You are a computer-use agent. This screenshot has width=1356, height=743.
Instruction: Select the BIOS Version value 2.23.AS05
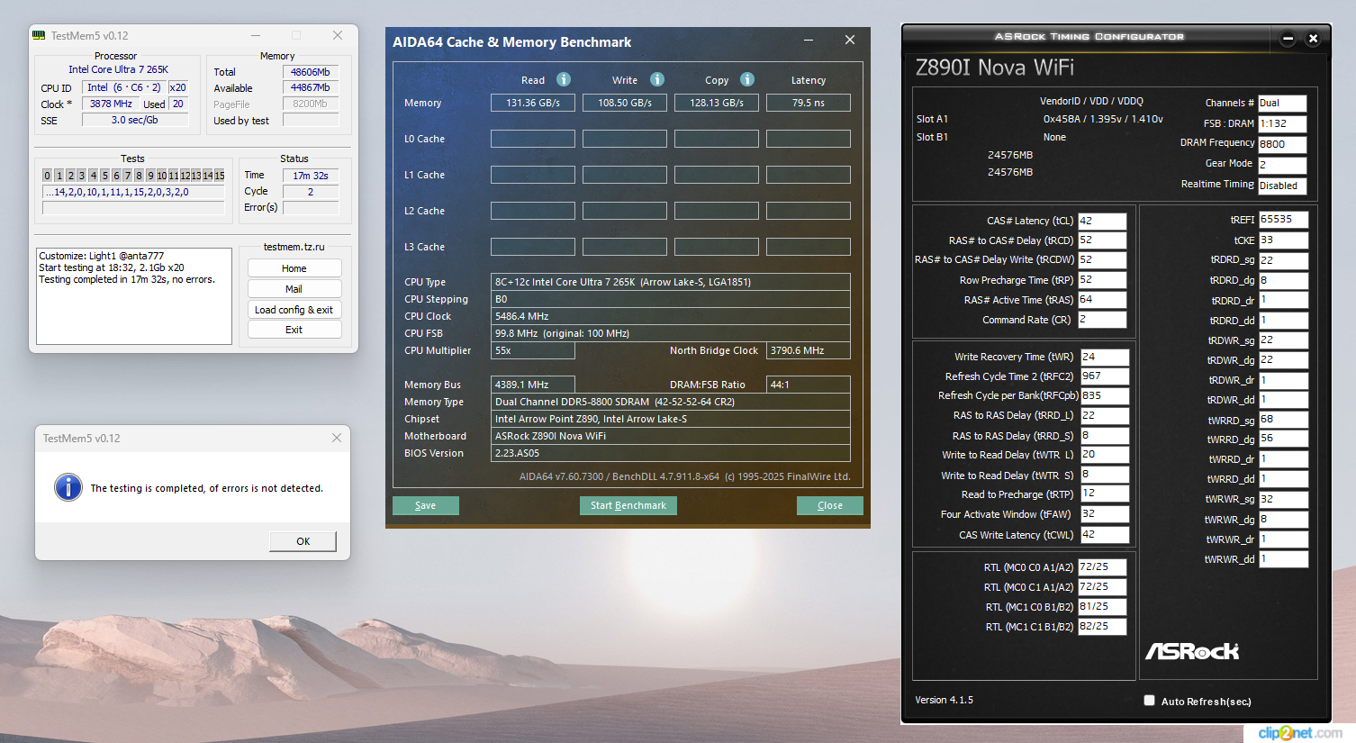pyautogui.click(x=671, y=453)
